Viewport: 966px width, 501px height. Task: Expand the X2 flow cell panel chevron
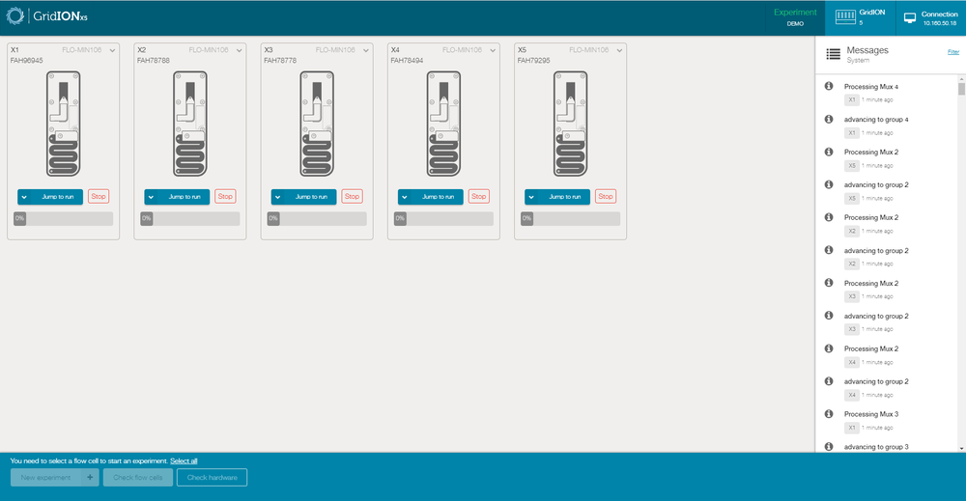tap(239, 50)
